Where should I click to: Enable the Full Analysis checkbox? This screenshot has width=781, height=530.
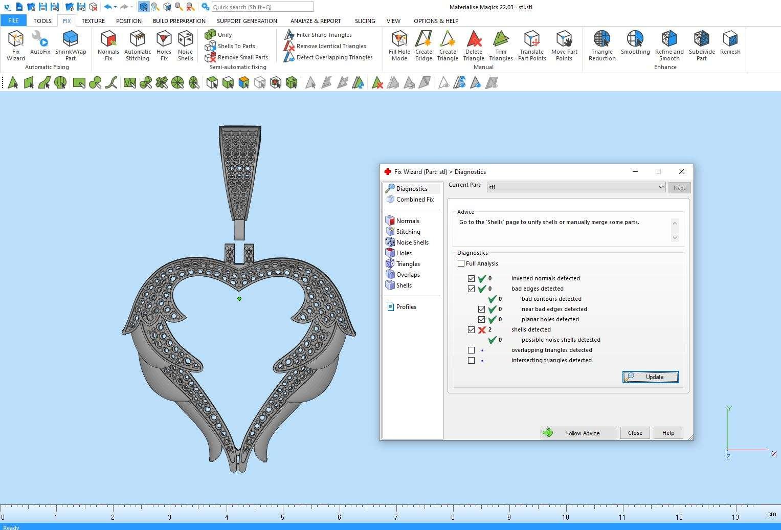(x=461, y=263)
